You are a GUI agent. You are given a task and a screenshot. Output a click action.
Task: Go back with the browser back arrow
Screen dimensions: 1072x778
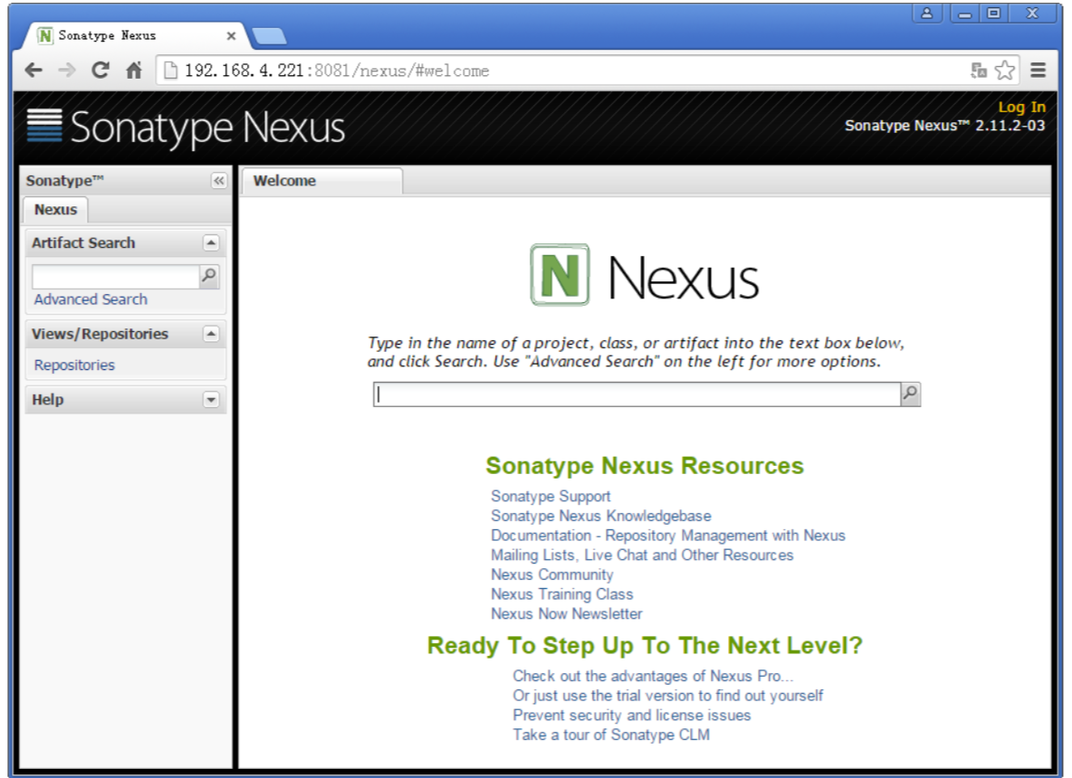pyautogui.click(x=33, y=70)
